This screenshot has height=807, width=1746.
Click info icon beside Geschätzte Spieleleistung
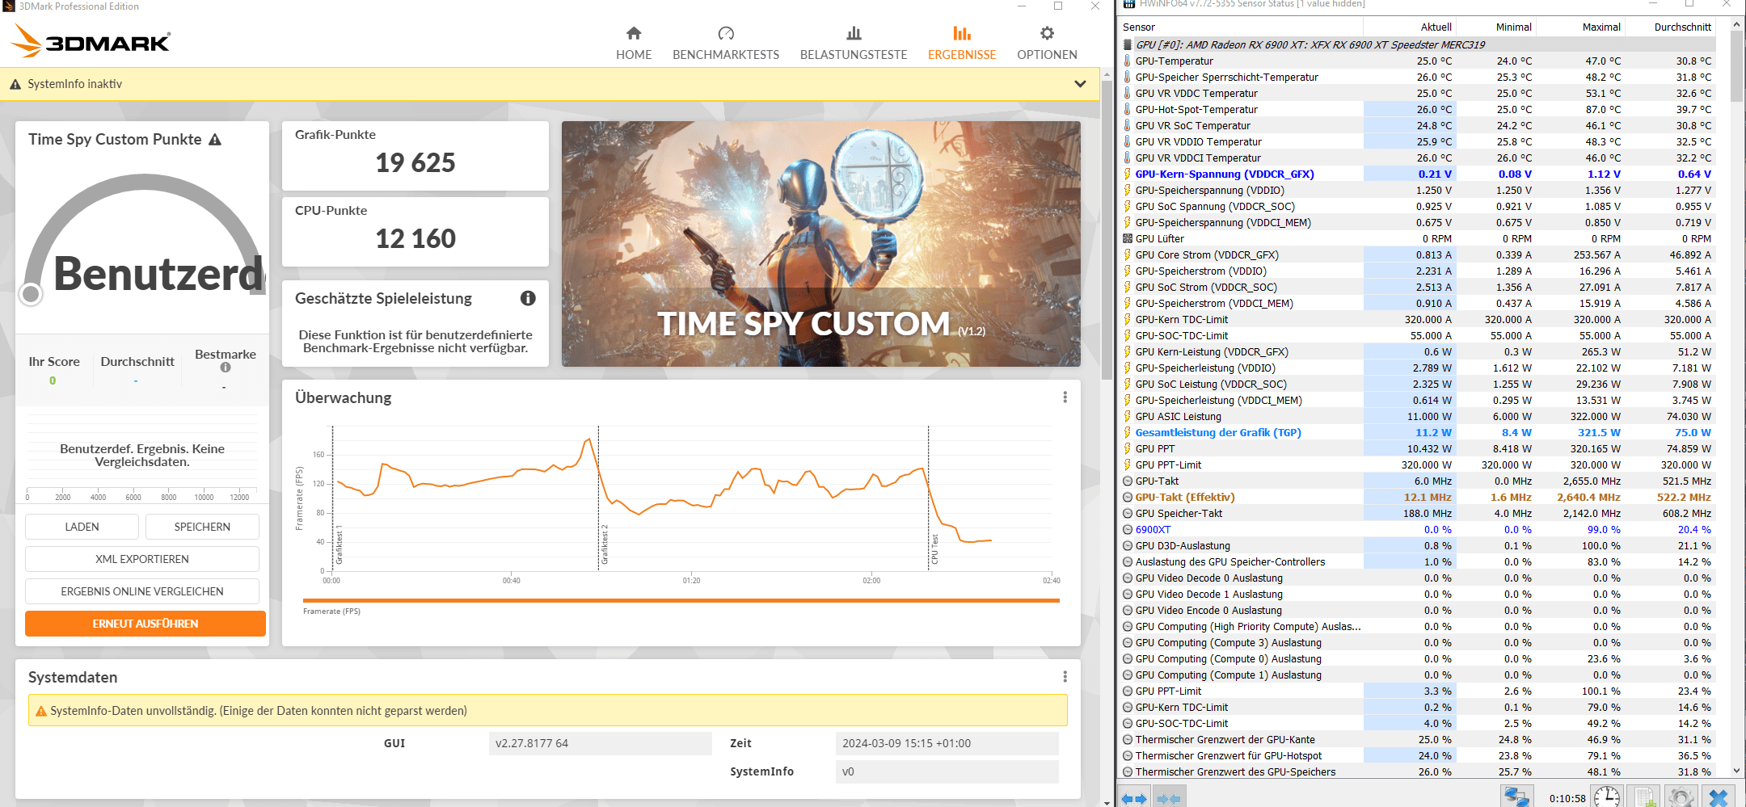click(x=528, y=298)
